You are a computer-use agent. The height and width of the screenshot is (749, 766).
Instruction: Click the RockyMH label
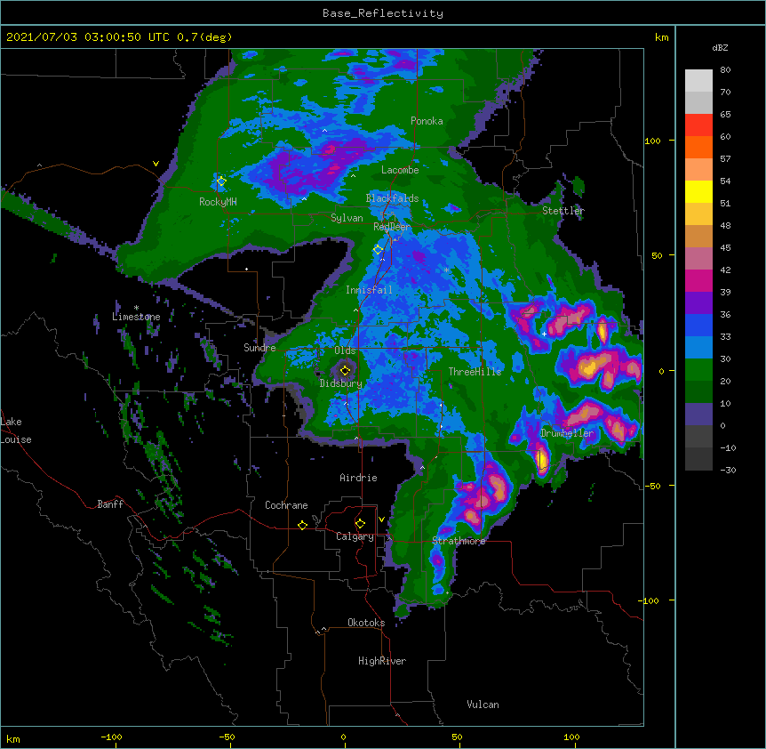click(218, 202)
